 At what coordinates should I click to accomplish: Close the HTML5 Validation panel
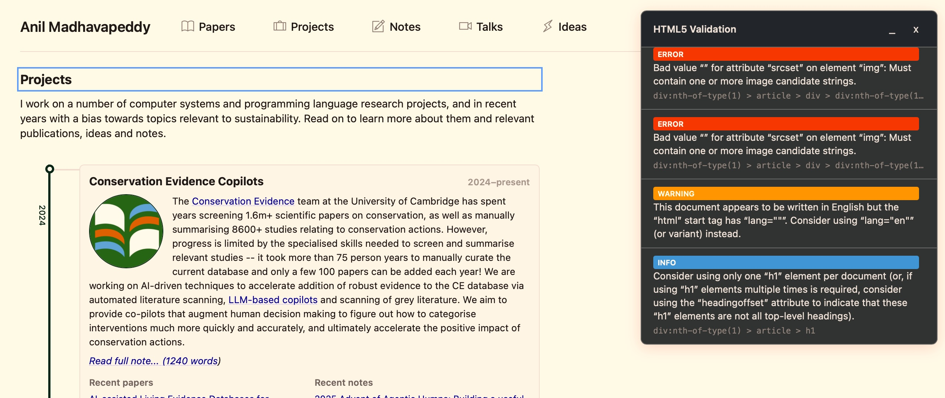click(x=916, y=30)
